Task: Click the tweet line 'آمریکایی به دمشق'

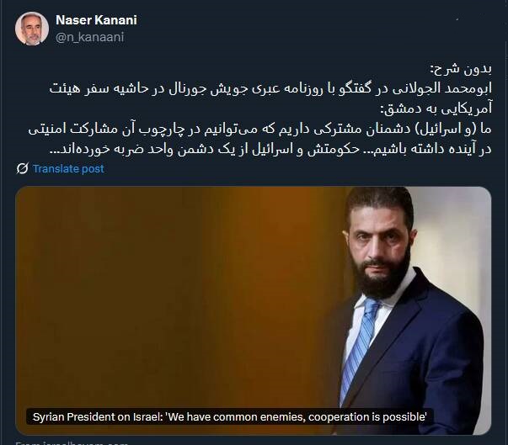Action: pos(436,109)
